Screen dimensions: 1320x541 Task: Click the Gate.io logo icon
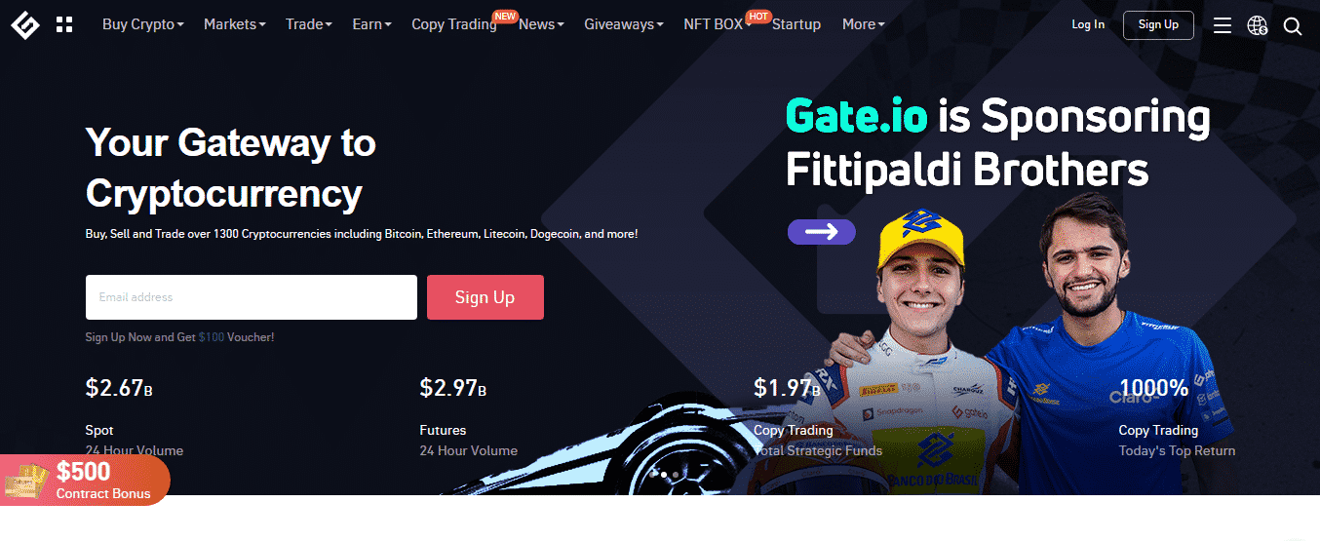coord(24,24)
